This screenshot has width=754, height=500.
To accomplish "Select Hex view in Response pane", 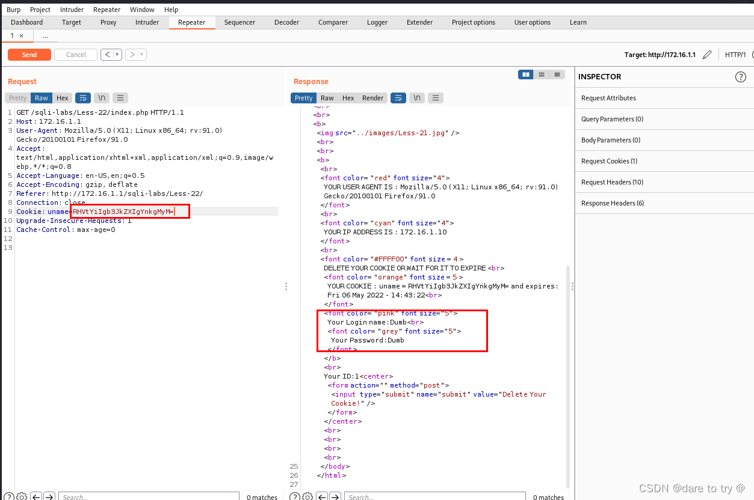I will click(x=348, y=98).
